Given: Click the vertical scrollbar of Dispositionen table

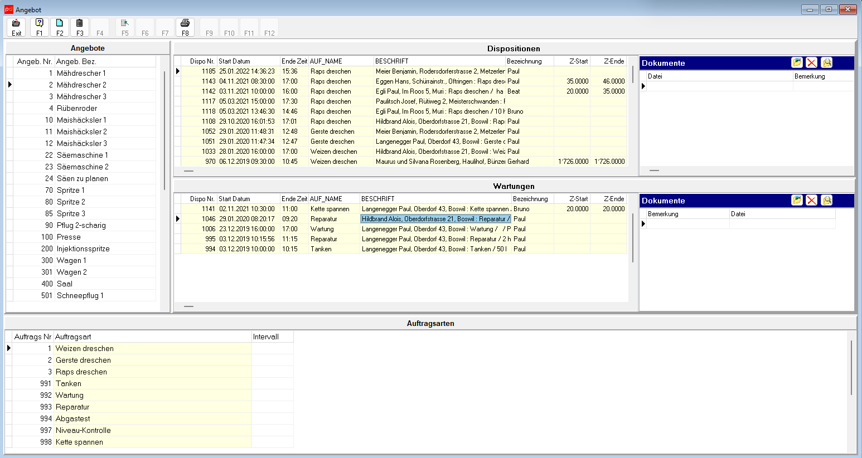Looking at the screenshot, I should pos(633,74).
